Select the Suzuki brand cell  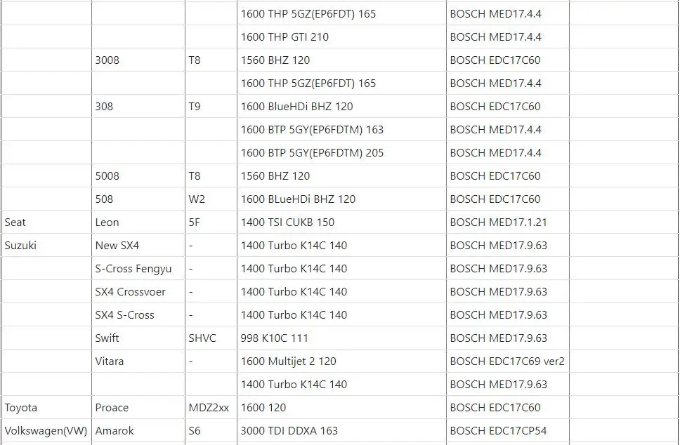click(x=46, y=245)
